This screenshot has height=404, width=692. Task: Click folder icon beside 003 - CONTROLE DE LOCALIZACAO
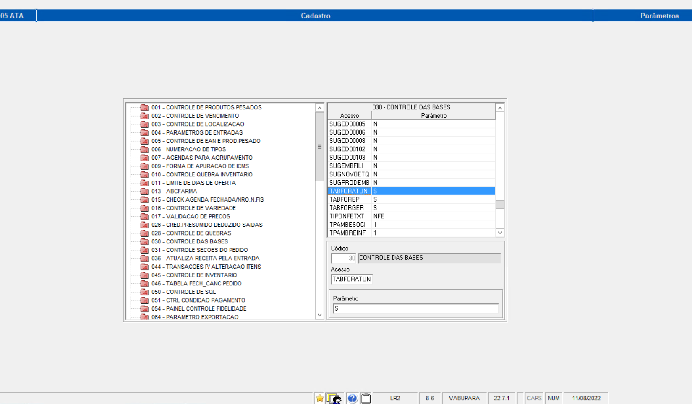(144, 124)
